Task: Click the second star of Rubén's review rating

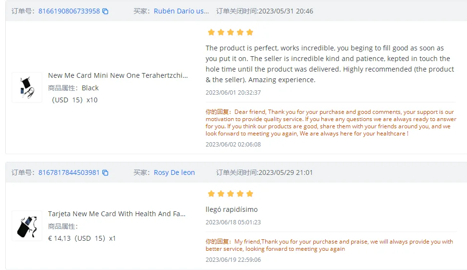Action: [x=221, y=32]
